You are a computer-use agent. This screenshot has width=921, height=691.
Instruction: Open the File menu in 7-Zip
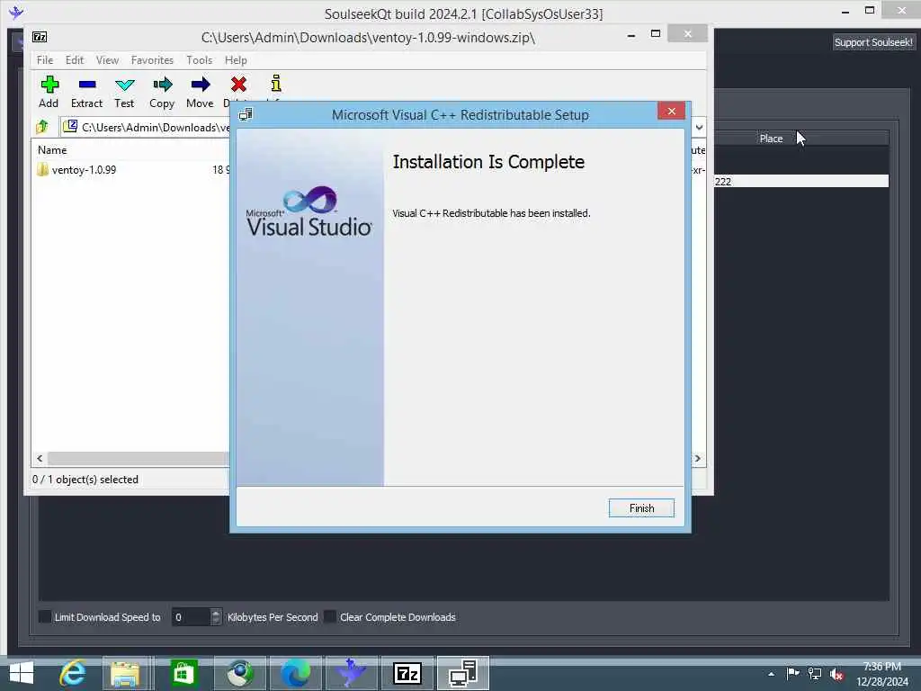tap(45, 60)
